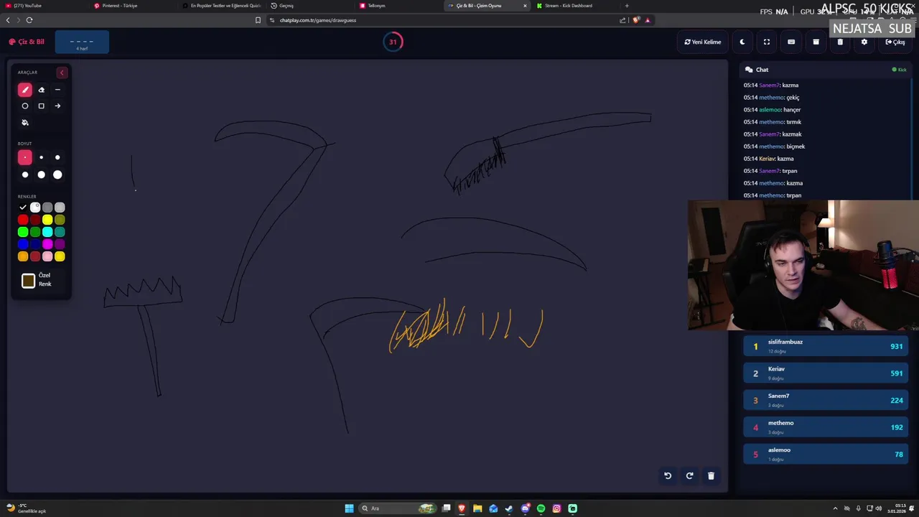Viewport: 919px width, 517px height.
Task: Open the game settings gear
Action: pyautogui.click(x=864, y=42)
